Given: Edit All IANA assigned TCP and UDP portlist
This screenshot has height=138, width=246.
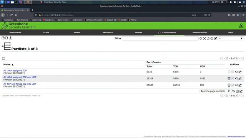Looking at the screenshot, I should click(233, 78).
